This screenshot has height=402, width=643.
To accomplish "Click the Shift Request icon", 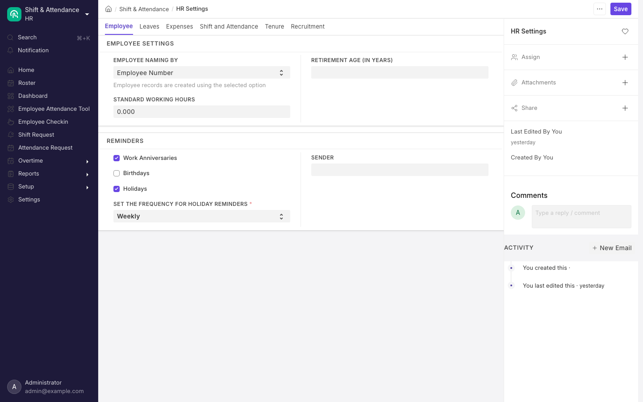I will tap(11, 135).
